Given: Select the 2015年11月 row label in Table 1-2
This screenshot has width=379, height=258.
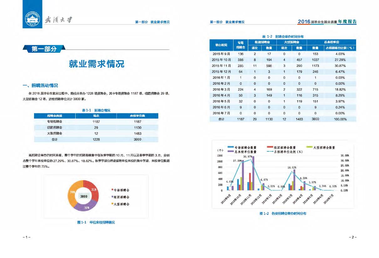Looking at the screenshot, I should click(221, 66).
